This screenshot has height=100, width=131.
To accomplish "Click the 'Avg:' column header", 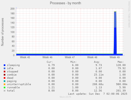I will [x=97, y=62].
